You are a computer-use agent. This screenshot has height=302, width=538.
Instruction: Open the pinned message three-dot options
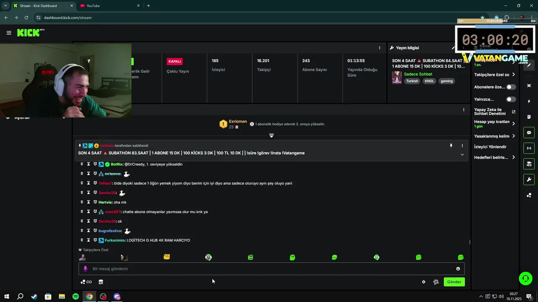point(462,146)
